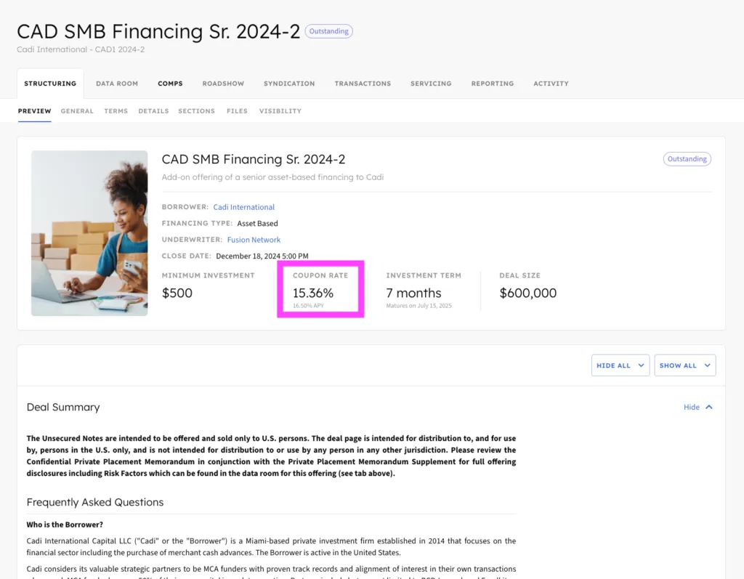Open the Structuring tab
The height and width of the screenshot is (579, 744).
[50, 84]
